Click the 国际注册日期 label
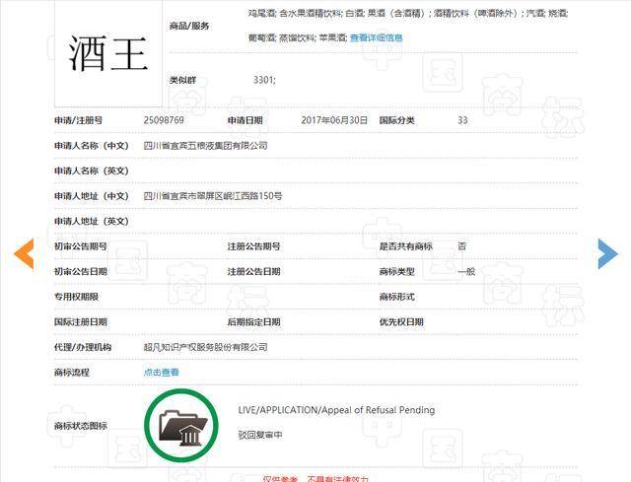Screen dimensions: 631x482 coord(81,322)
